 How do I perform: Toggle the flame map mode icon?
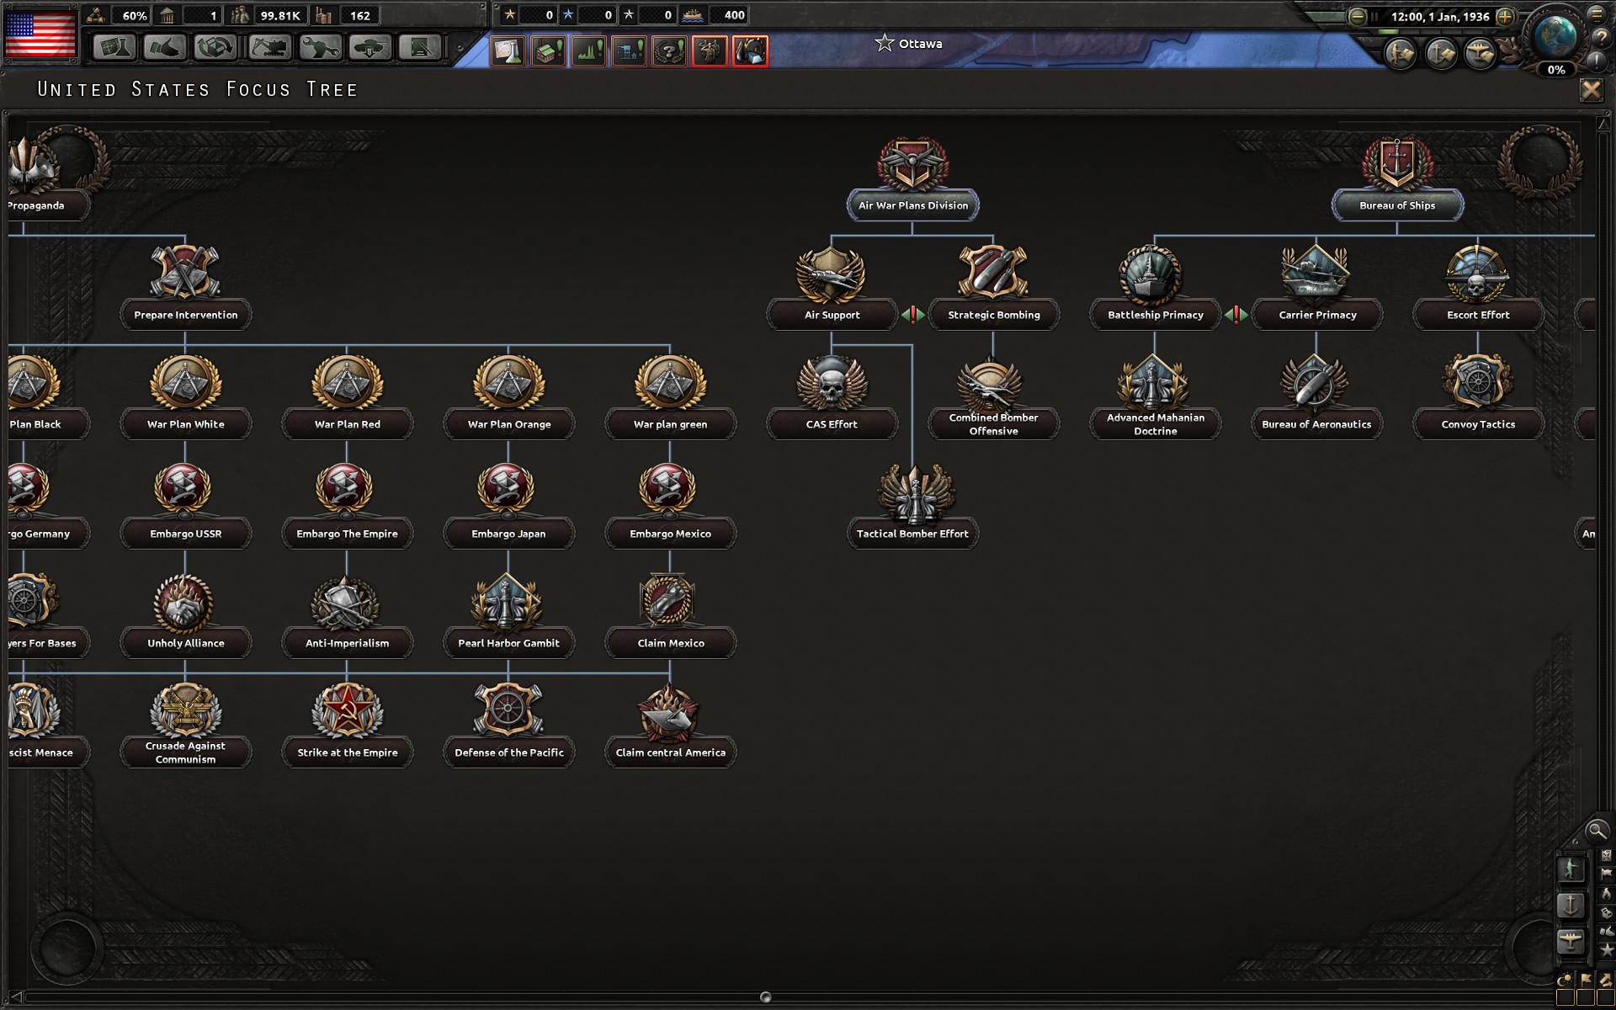click(1607, 894)
